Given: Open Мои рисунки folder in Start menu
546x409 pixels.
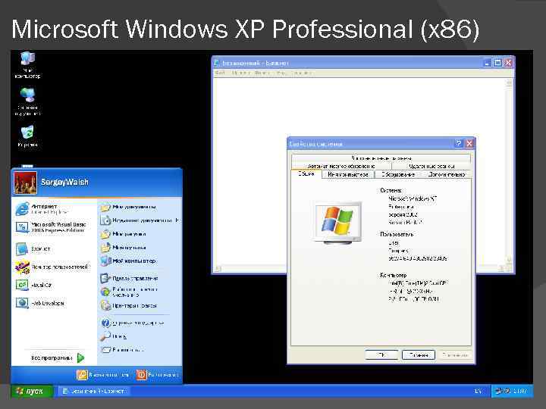Looking at the screenshot, I should pyautogui.click(x=124, y=234).
